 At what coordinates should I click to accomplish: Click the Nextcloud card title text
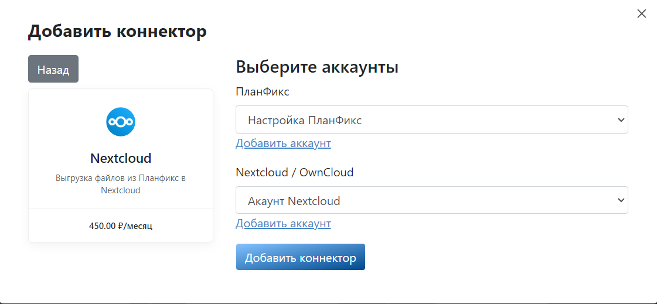point(121,158)
